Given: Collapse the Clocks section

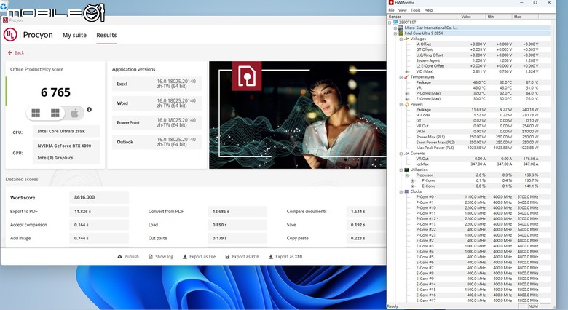Looking at the screenshot, I should click(401, 191).
